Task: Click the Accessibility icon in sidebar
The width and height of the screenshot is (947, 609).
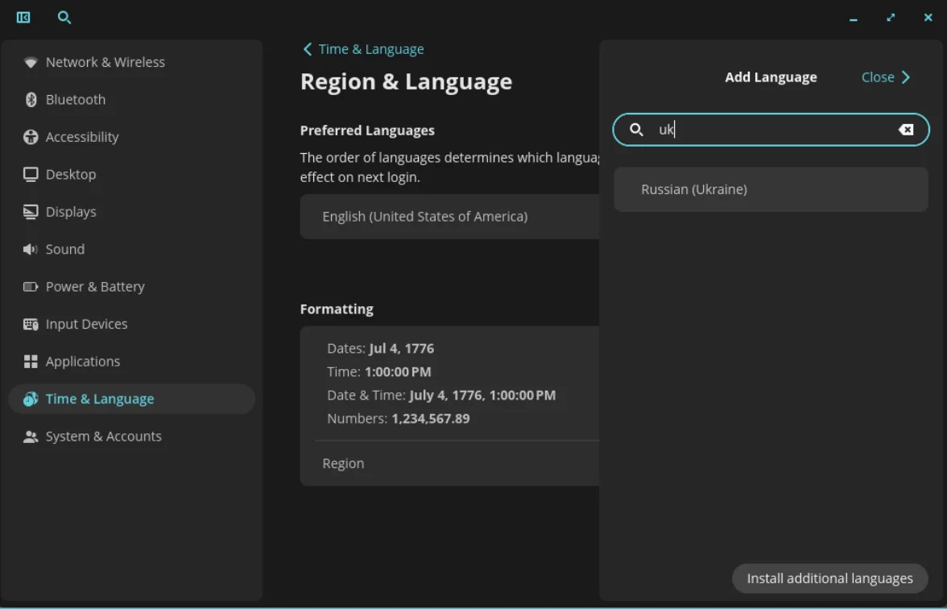Action: click(31, 137)
